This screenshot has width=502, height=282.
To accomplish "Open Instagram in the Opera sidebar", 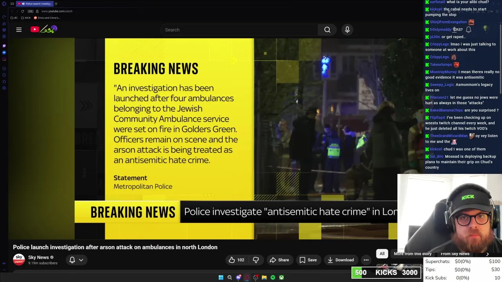I will tap(4, 59).
